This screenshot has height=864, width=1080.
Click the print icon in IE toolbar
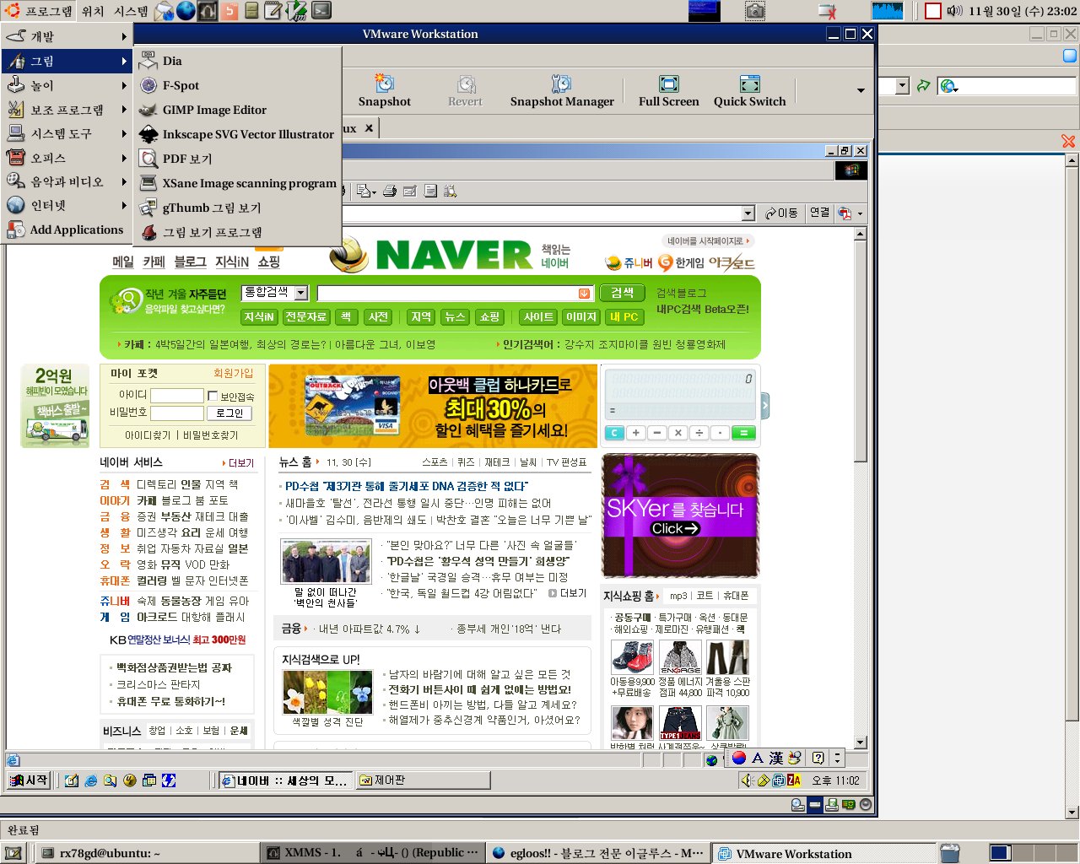pyautogui.click(x=390, y=191)
